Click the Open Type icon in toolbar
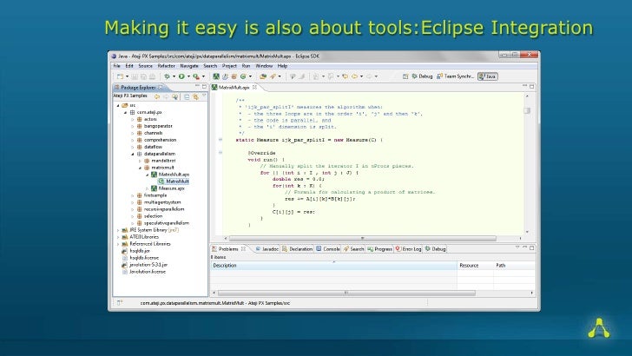The image size is (632, 356). [263, 76]
